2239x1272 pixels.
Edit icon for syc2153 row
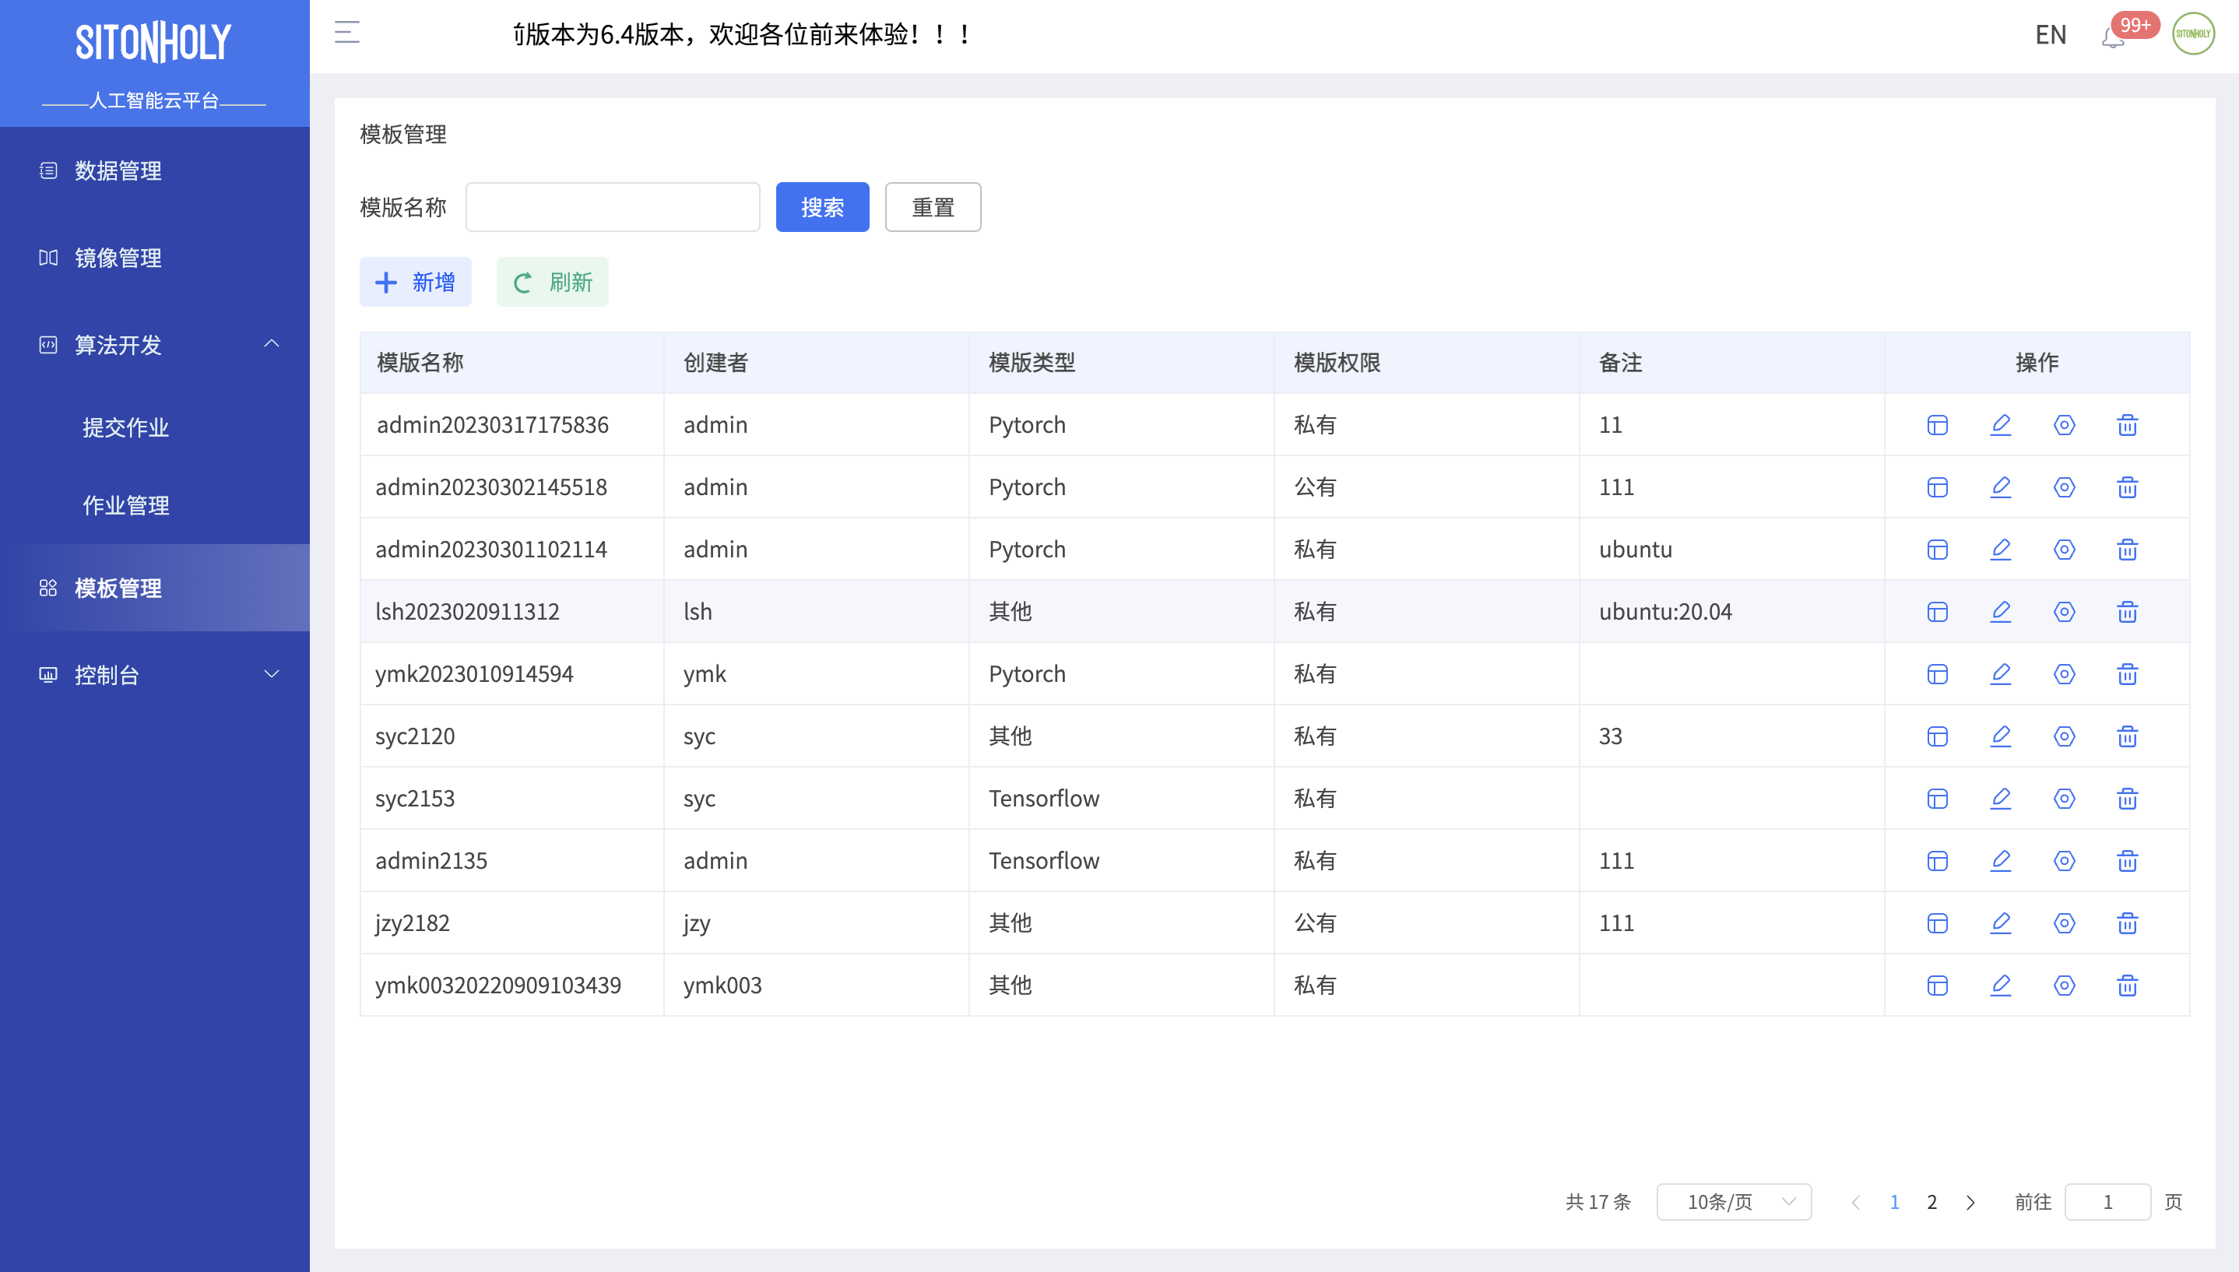[2001, 799]
